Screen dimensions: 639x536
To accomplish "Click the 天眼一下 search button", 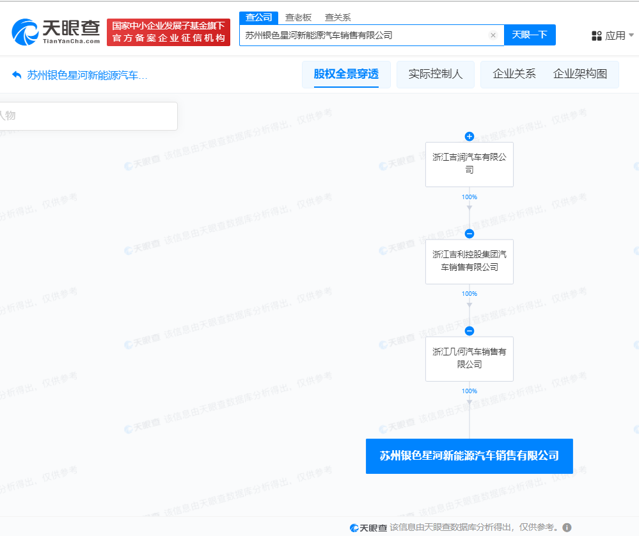I will click(x=530, y=35).
